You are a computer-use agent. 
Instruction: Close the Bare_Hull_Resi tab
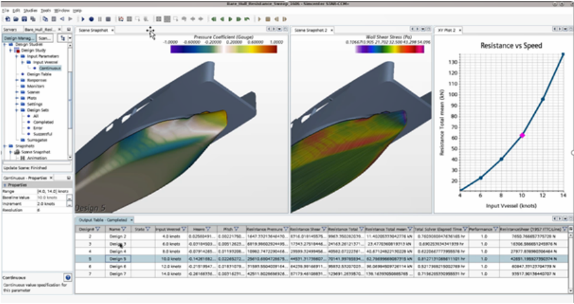coord(60,30)
